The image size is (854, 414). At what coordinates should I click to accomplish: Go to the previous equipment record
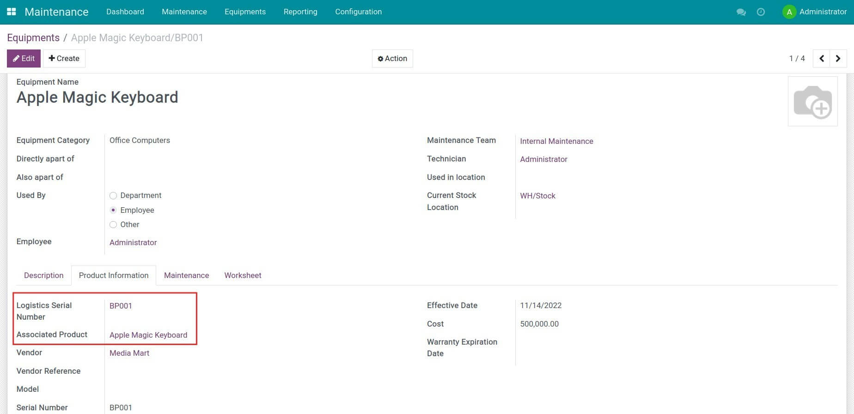pyautogui.click(x=821, y=59)
